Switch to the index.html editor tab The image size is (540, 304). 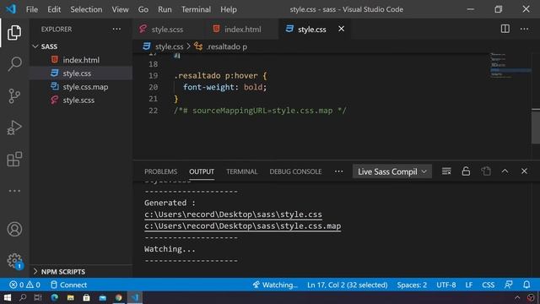[242, 30]
